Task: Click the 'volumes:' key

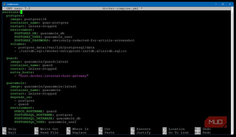Action: tap(18, 44)
